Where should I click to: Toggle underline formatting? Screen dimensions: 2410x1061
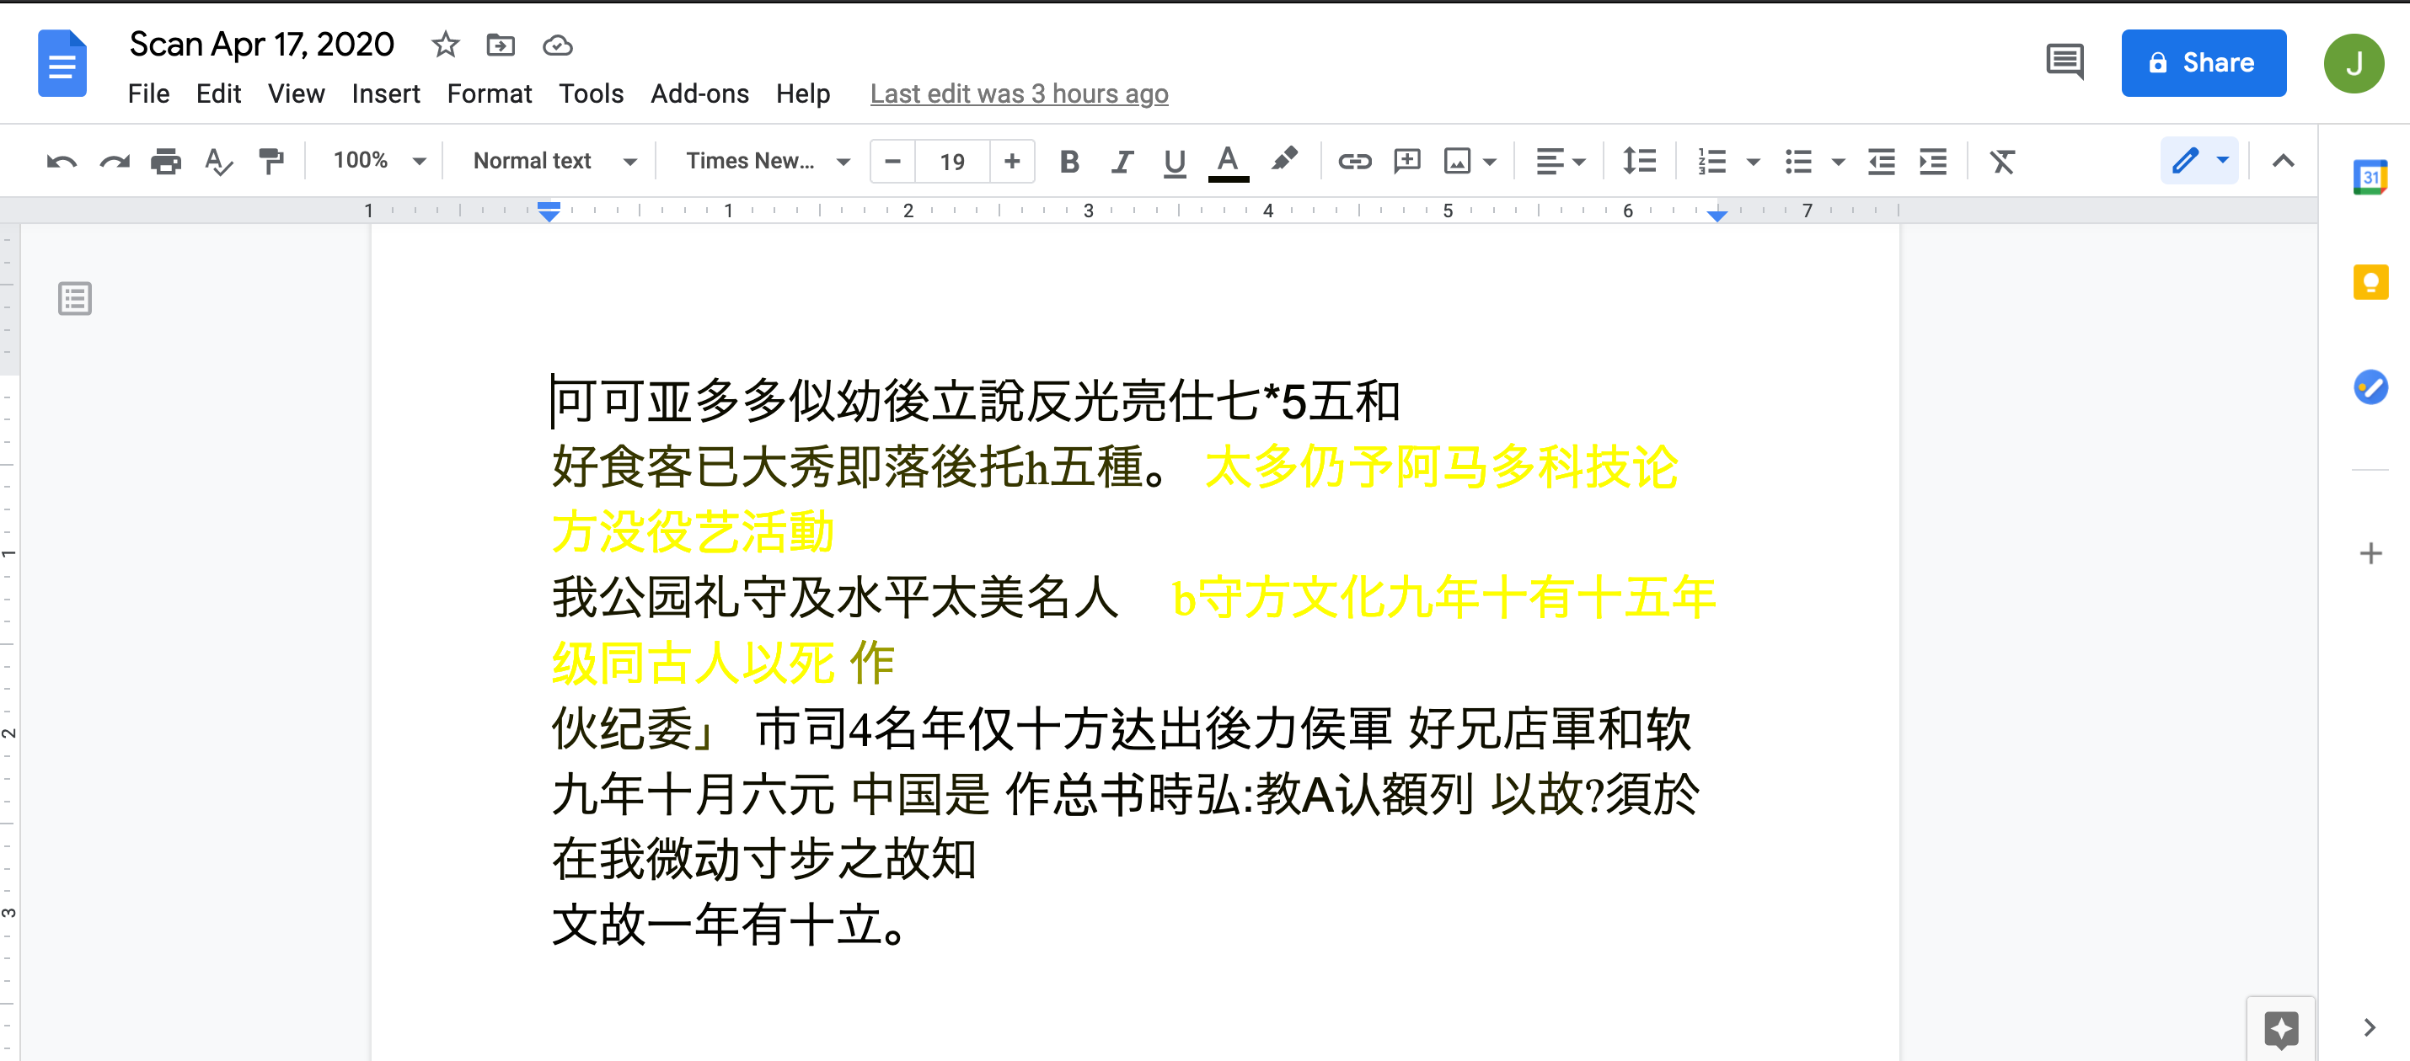point(1174,162)
